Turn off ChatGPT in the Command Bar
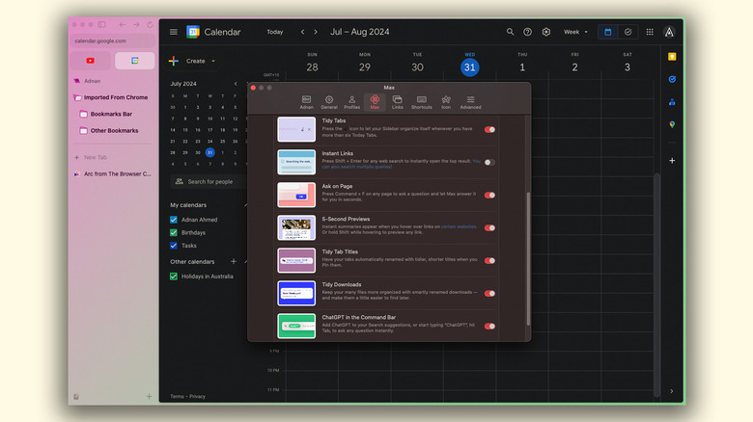Image resolution: width=753 pixels, height=422 pixels. (489, 326)
